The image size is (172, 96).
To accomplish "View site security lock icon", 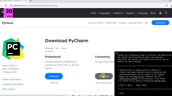I will pos(11,6).
